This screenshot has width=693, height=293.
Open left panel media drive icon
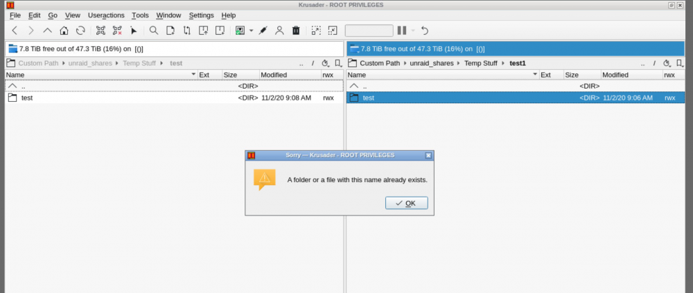[x=12, y=48]
